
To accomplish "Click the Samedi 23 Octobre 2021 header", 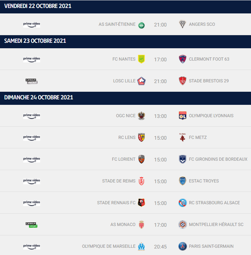I will point(125,41).
